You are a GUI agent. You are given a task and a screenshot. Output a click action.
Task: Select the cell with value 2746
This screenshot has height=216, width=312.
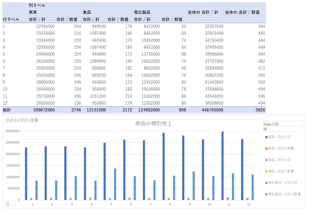[76, 110]
